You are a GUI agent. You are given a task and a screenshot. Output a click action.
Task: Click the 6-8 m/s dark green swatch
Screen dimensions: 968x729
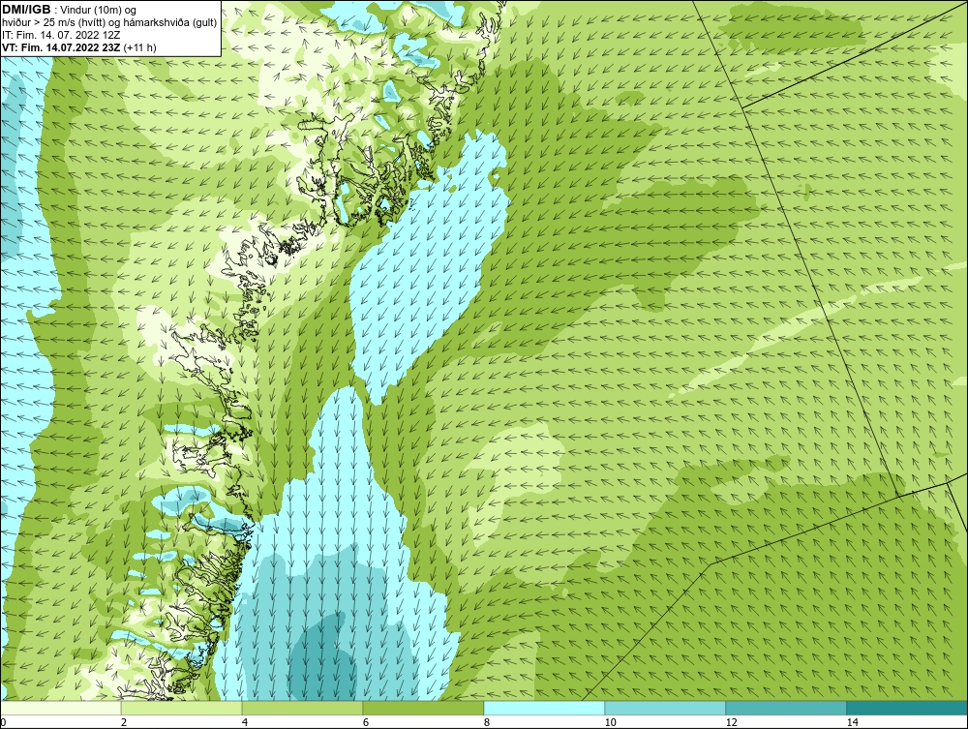pyautogui.click(x=424, y=708)
